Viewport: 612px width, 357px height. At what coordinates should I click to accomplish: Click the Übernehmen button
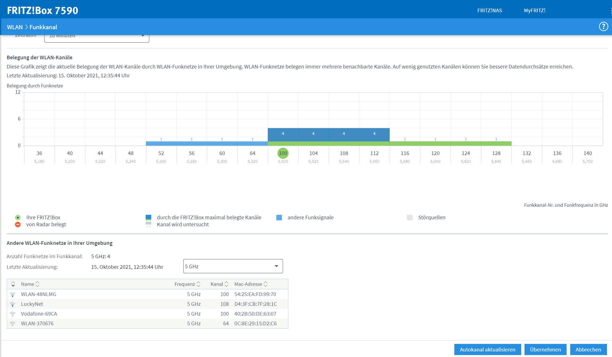pos(545,349)
